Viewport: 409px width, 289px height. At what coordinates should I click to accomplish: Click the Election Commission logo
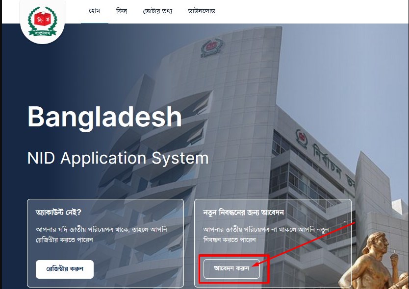(42, 22)
